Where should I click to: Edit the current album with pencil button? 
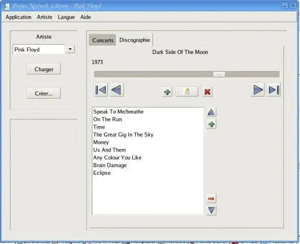click(x=187, y=91)
